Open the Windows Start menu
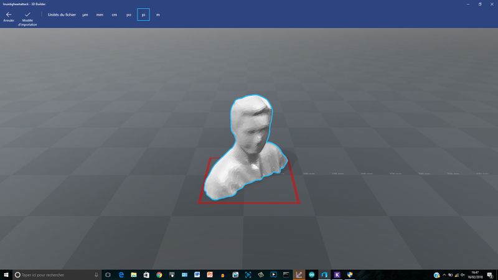The image size is (498, 280). point(6,274)
